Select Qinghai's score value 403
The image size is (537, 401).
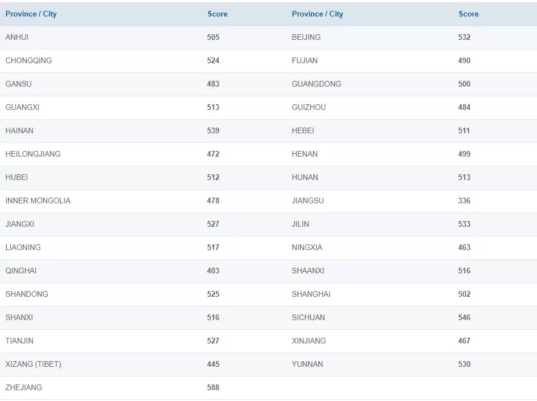point(213,271)
